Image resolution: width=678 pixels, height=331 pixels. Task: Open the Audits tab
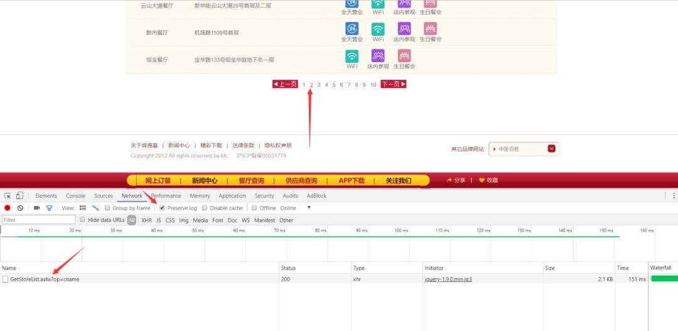(290, 195)
